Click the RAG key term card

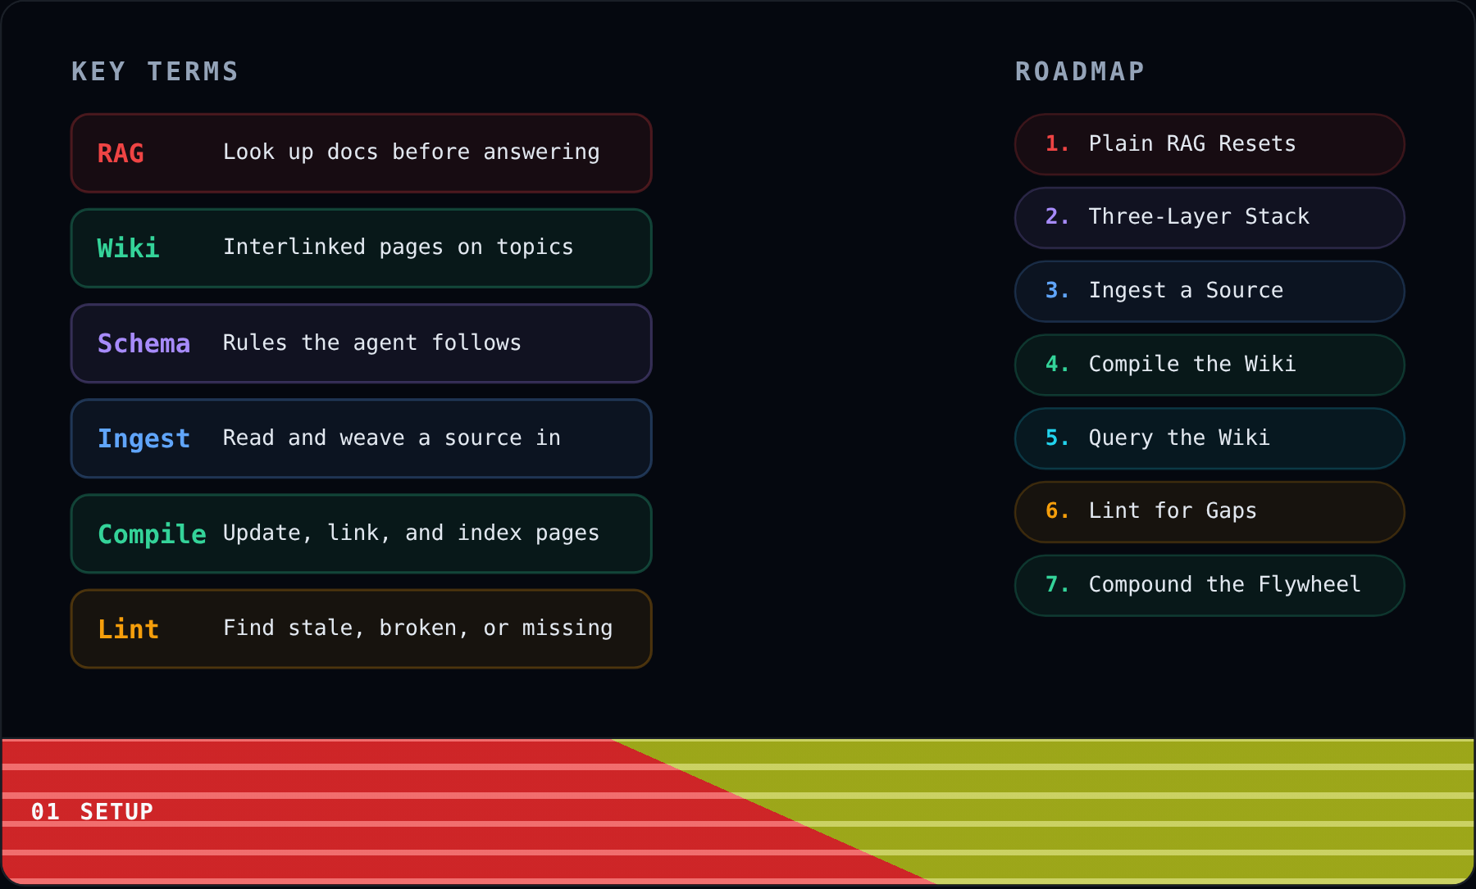(x=362, y=153)
